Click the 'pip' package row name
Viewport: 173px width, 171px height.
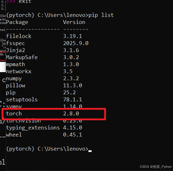click(11, 93)
